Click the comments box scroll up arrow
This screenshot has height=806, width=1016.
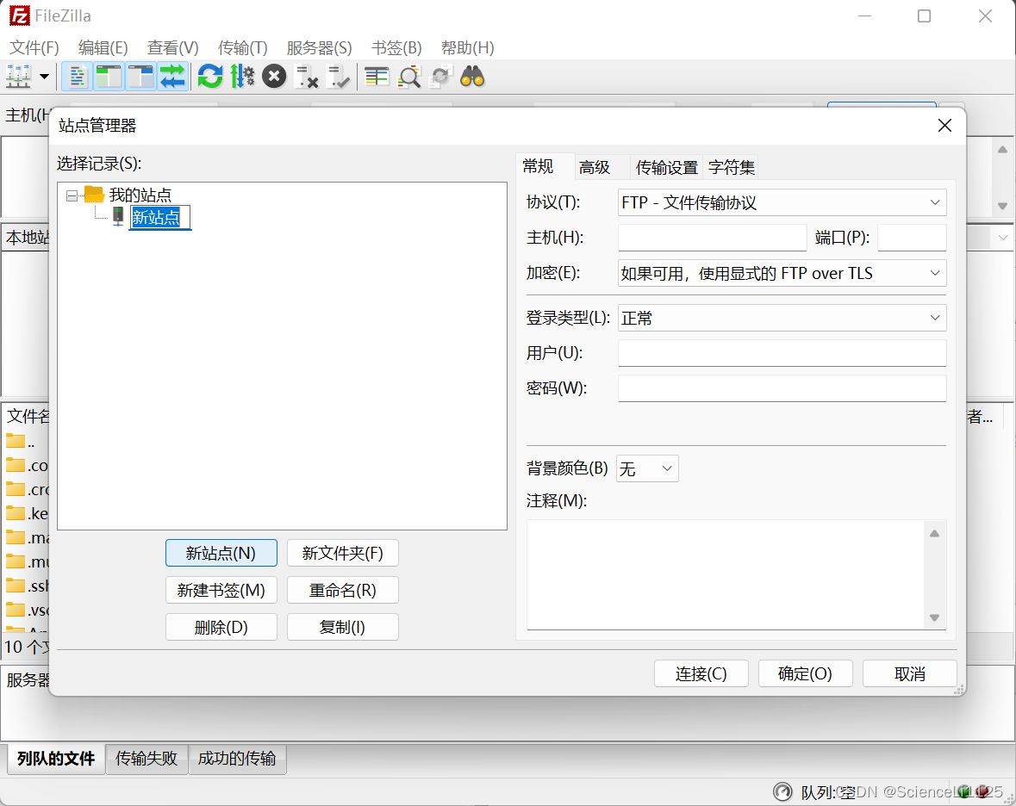pyautogui.click(x=934, y=534)
